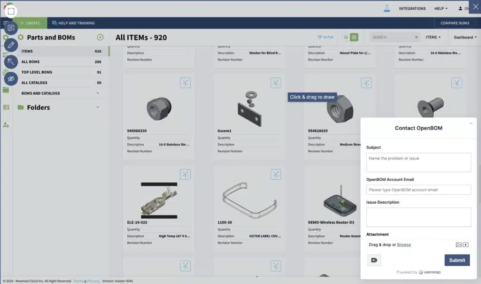Viewport: 481px width, 284px height.
Task: Click the video attachment icon
Action: pyautogui.click(x=465, y=245)
